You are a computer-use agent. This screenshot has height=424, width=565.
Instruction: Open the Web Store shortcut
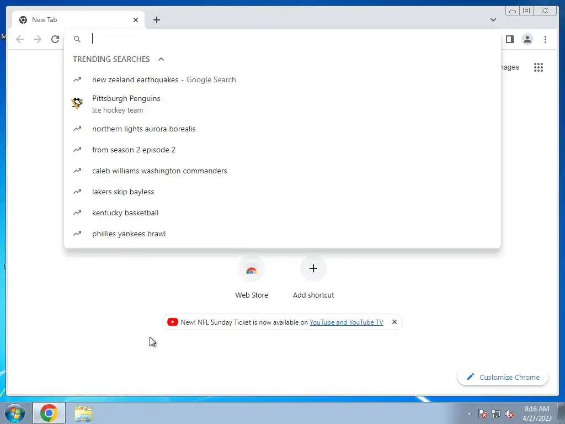[252, 278]
